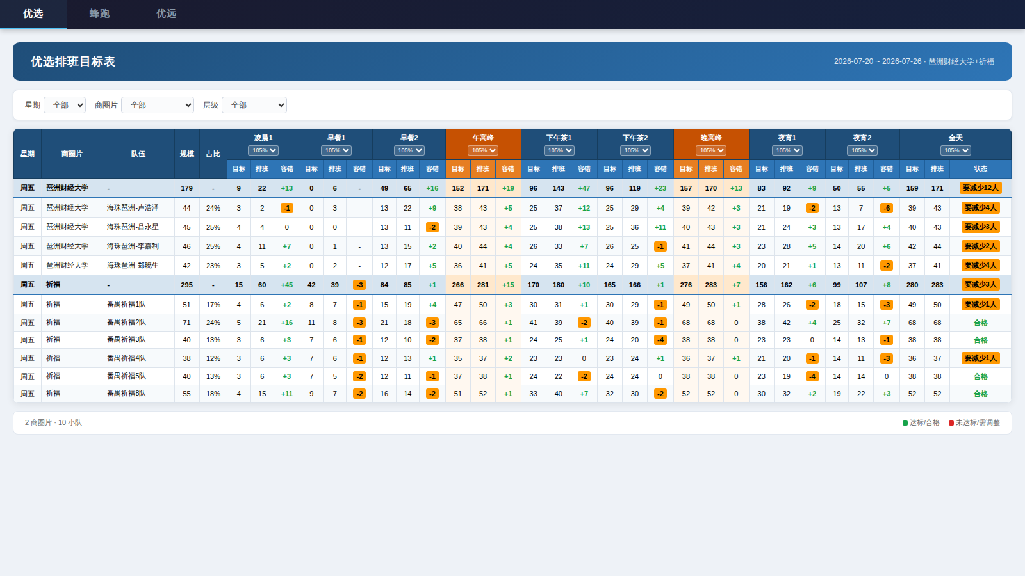Click the 要减少12人 status badge
1025x576 pixels.
(x=981, y=188)
